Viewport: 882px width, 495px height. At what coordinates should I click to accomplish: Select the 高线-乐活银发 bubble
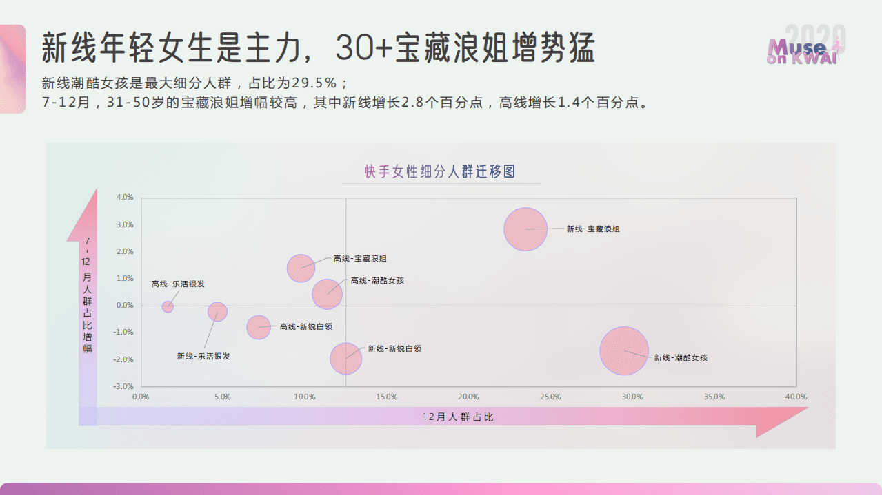[x=167, y=306]
